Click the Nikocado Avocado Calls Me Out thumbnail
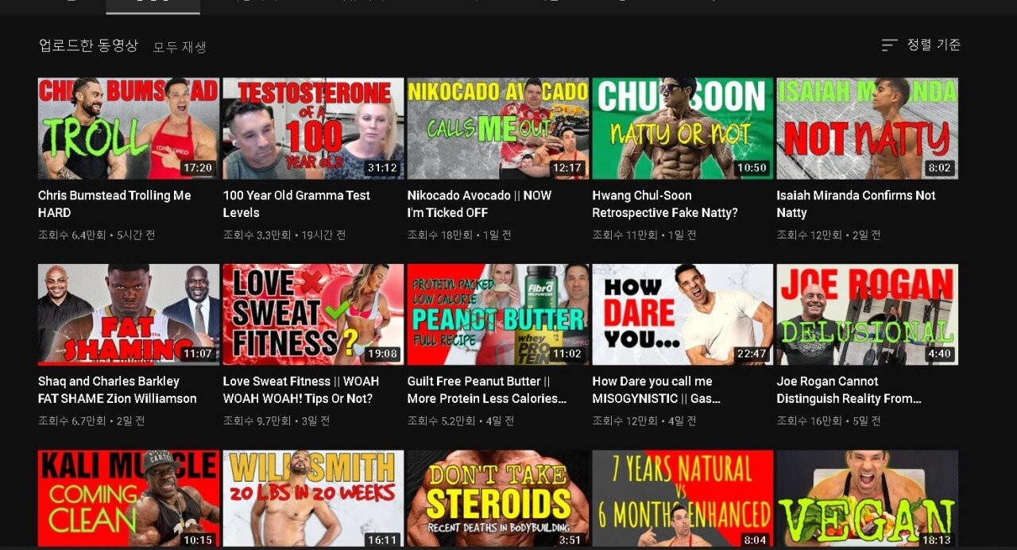 pyautogui.click(x=497, y=128)
